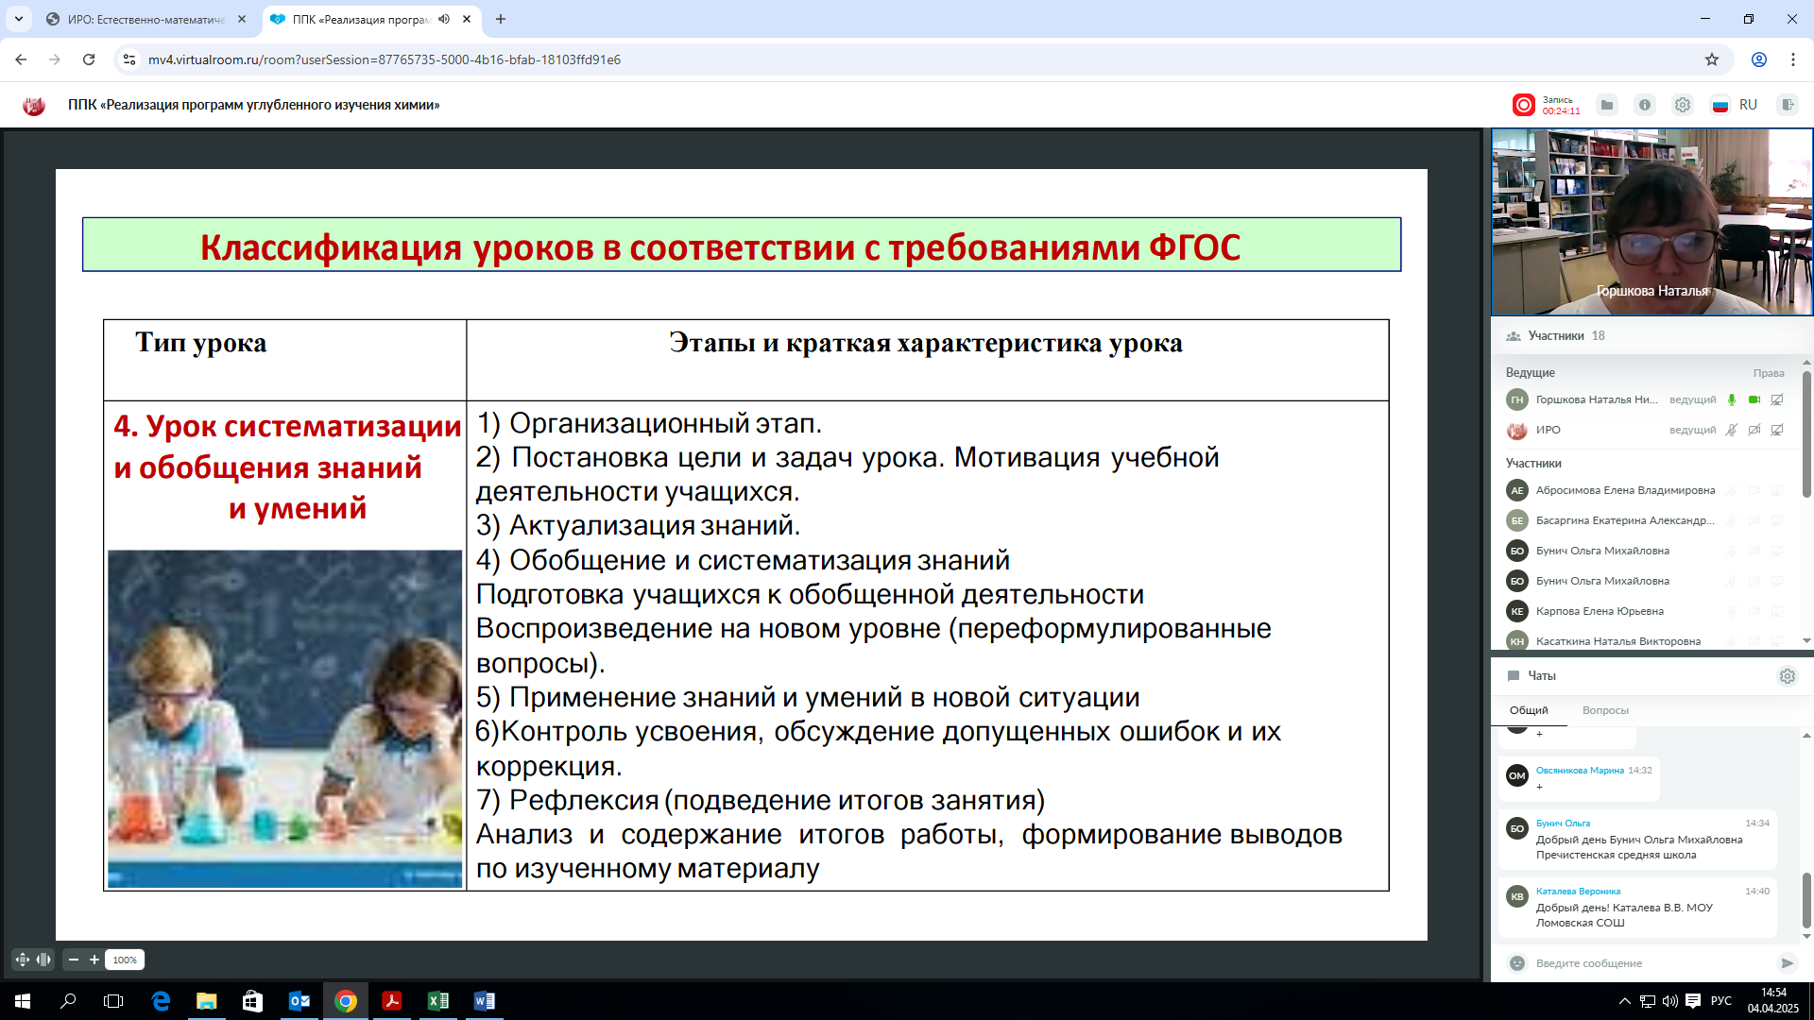Click the participants group icon
1814x1020 pixels.
pyautogui.click(x=1513, y=336)
